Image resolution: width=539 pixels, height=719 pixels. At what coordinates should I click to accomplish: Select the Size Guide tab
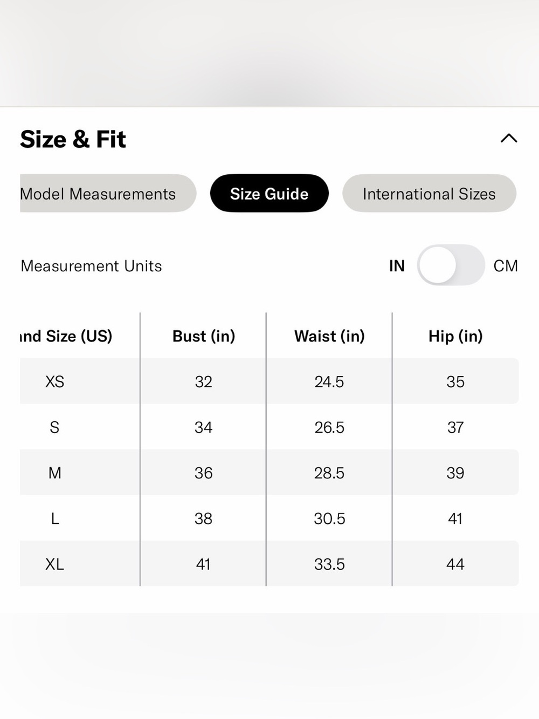(269, 194)
